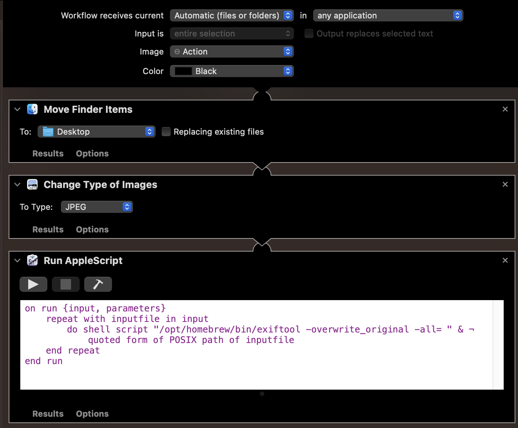Collapse the Run AppleScript action

[17, 260]
